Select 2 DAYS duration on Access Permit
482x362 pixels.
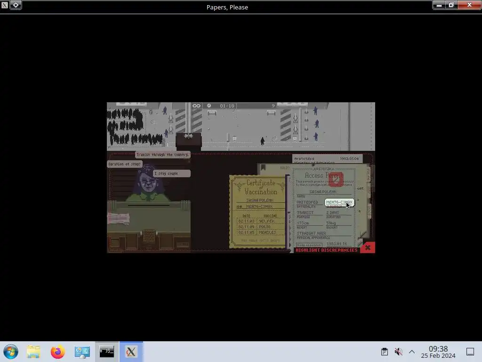click(333, 213)
